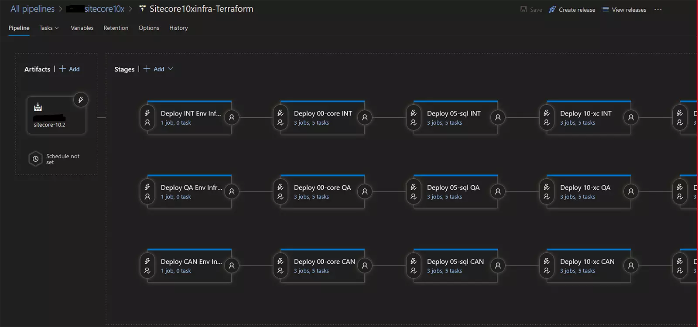Expand the Tasks tab dropdown

(x=49, y=28)
